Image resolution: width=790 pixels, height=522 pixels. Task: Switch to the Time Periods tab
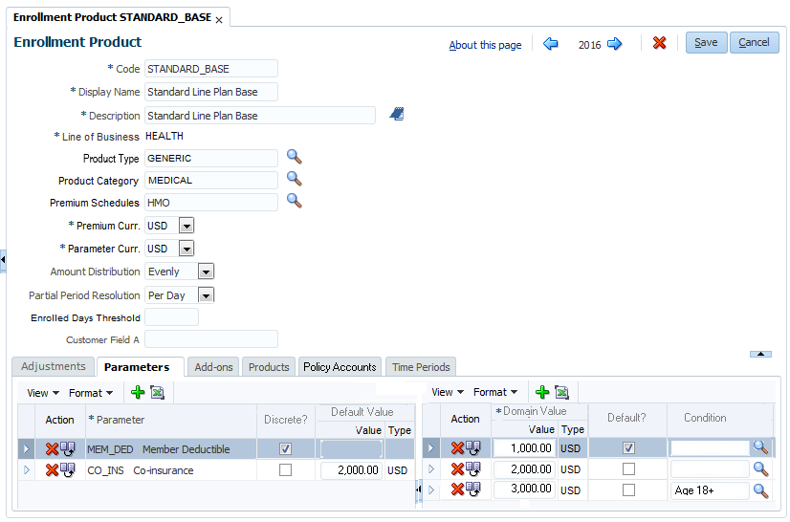click(421, 367)
